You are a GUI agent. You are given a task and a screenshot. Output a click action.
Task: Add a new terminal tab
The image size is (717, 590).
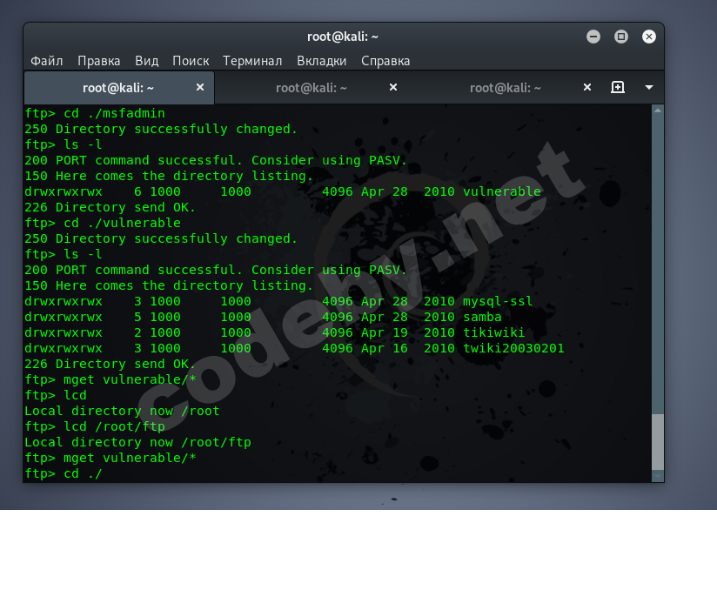point(617,87)
